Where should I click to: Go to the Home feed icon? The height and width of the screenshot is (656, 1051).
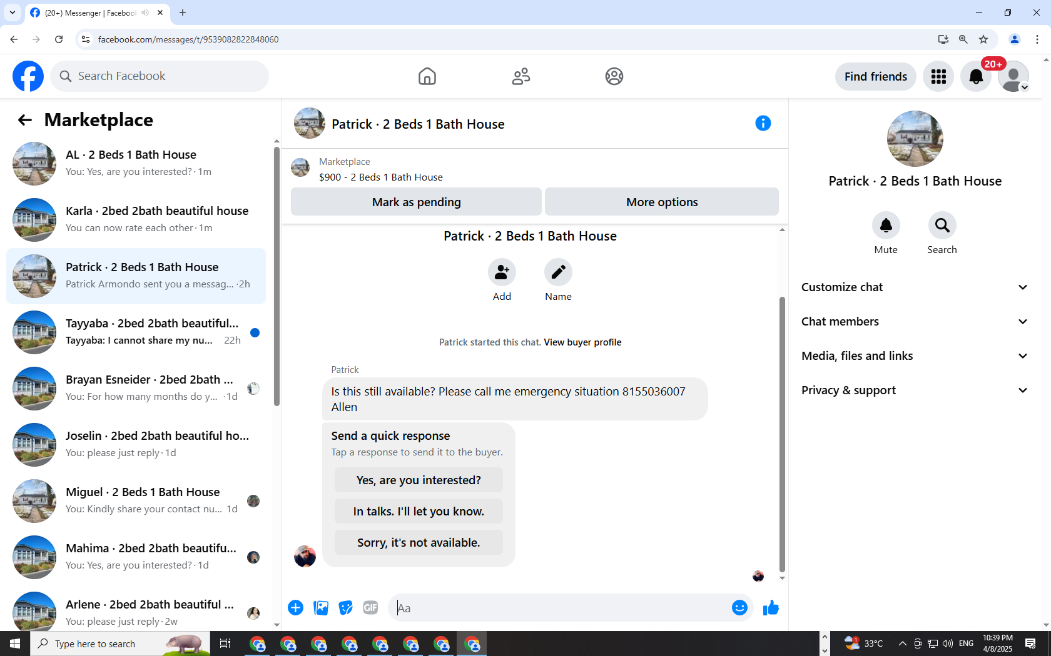[x=427, y=76]
